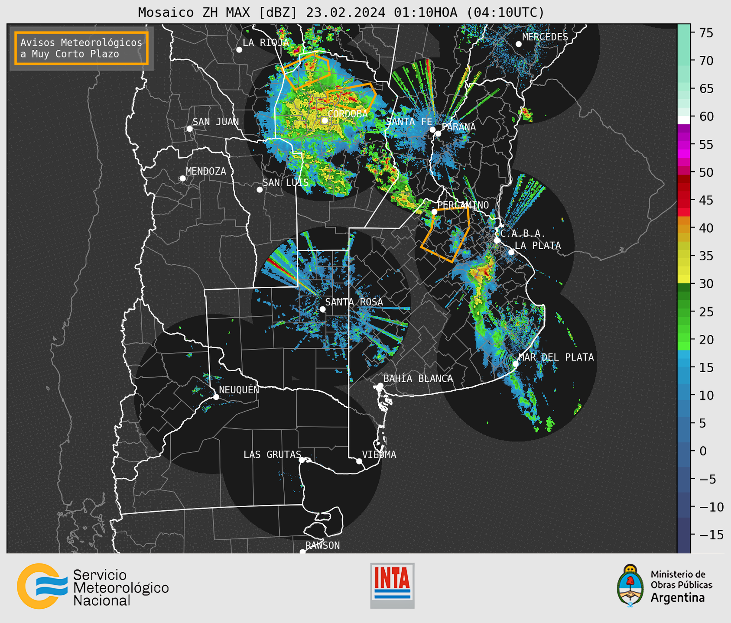Click the 'Servicio Meteorológico Nacional' logo text

121,588
